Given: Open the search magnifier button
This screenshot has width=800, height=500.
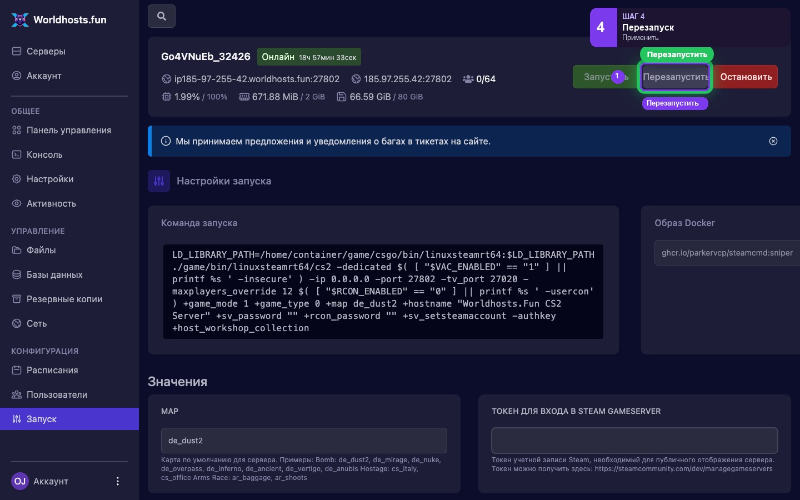Looking at the screenshot, I should [162, 16].
